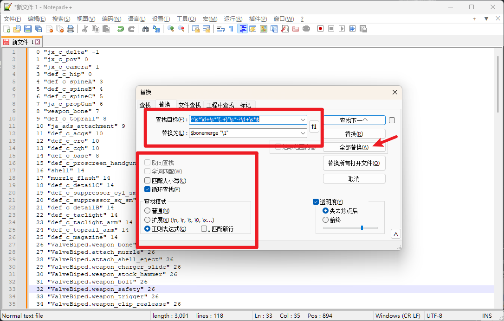Switch to 查找 tab in dialog
Screen dimensions: 504x321
145,105
